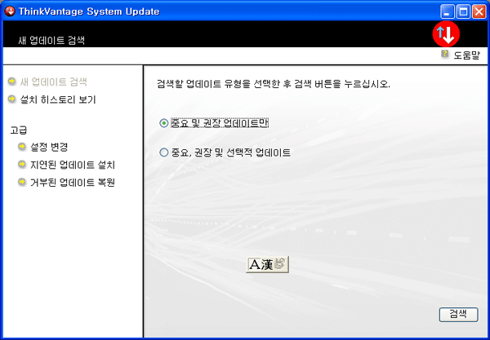Open 설정 변경 under 고급
The width and height of the screenshot is (490, 340).
[49, 147]
